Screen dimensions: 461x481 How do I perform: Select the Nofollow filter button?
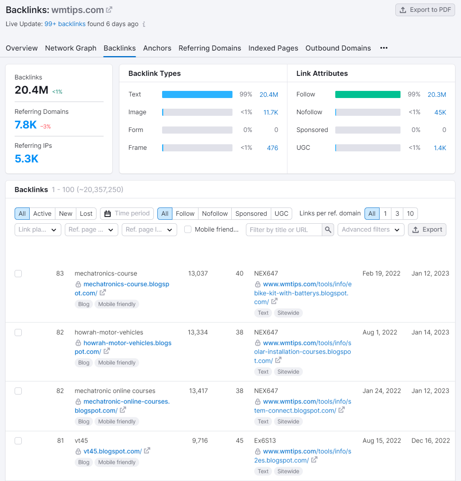coord(214,213)
